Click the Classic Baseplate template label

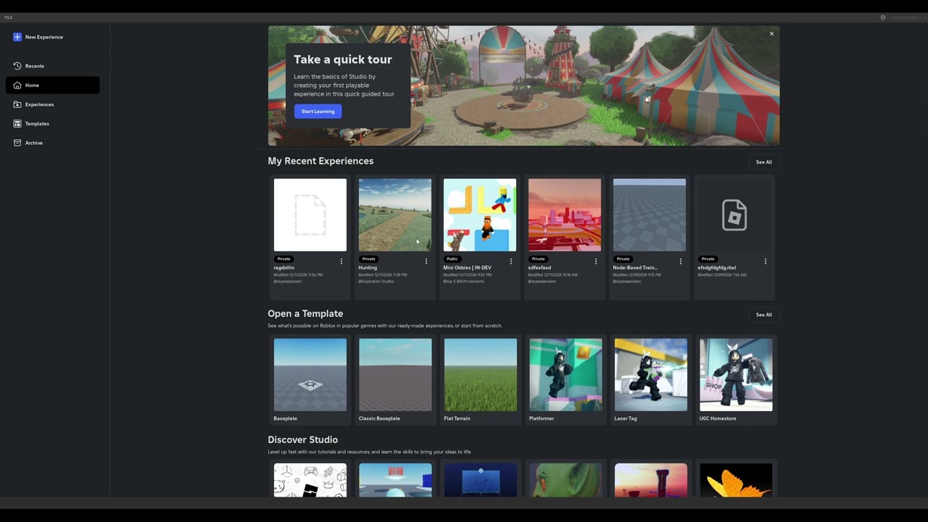tap(379, 418)
